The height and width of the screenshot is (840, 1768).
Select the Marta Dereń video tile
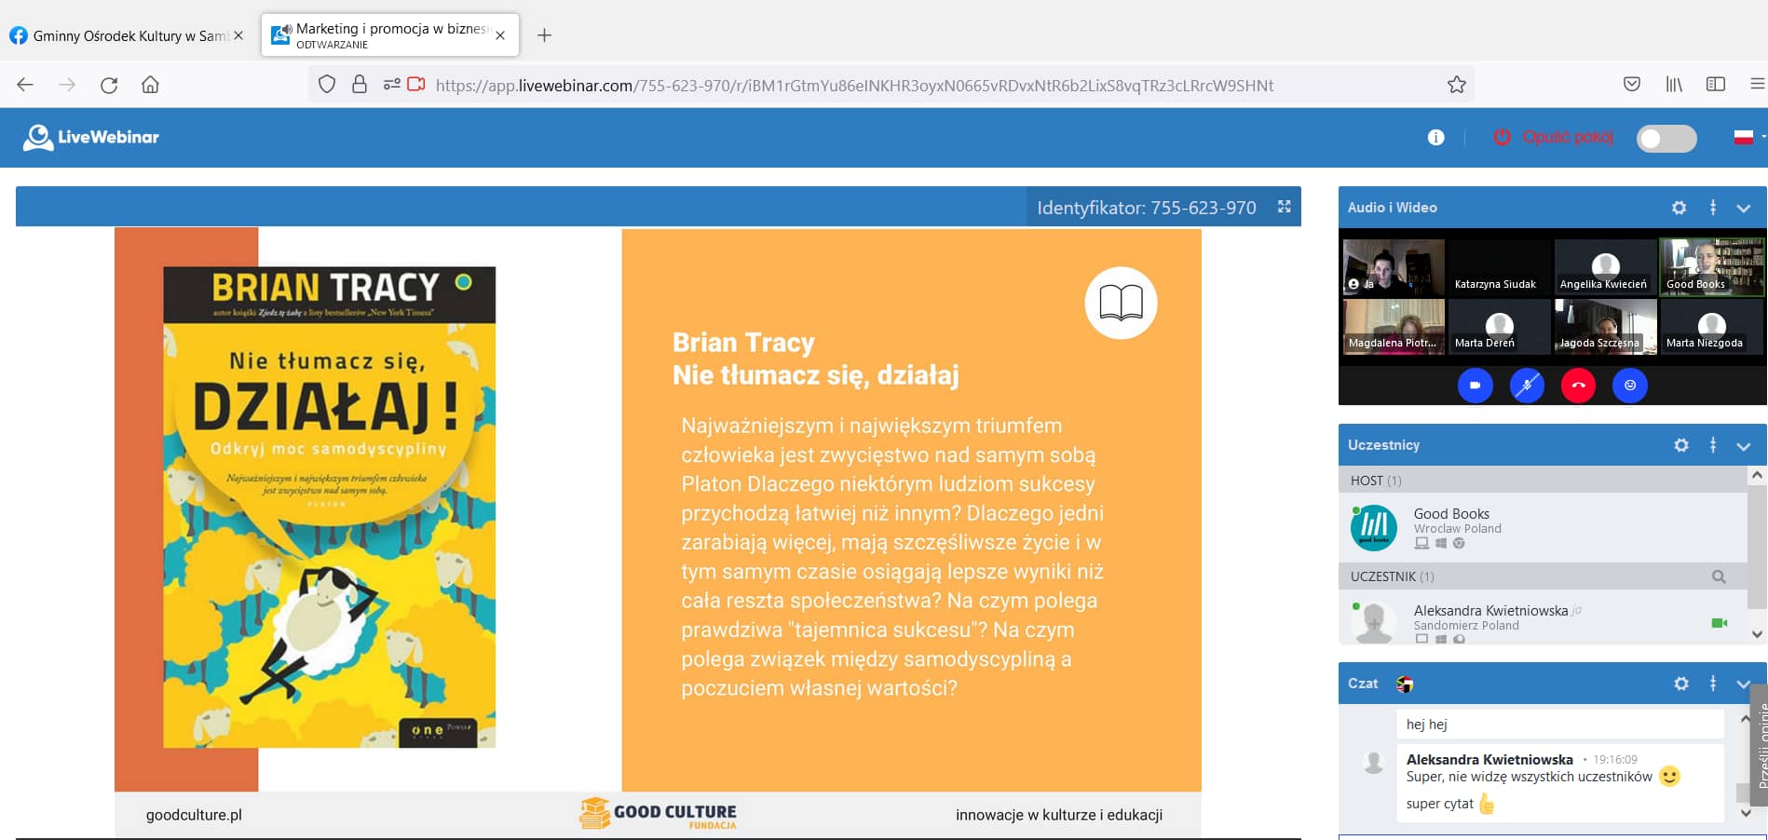pyautogui.click(x=1499, y=326)
